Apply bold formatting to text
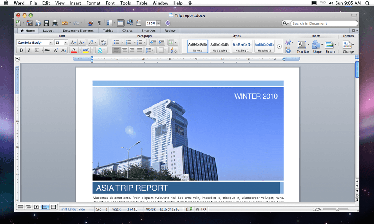Image resolution: width=374 pixels, height=224 pixels. coord(21,50)
